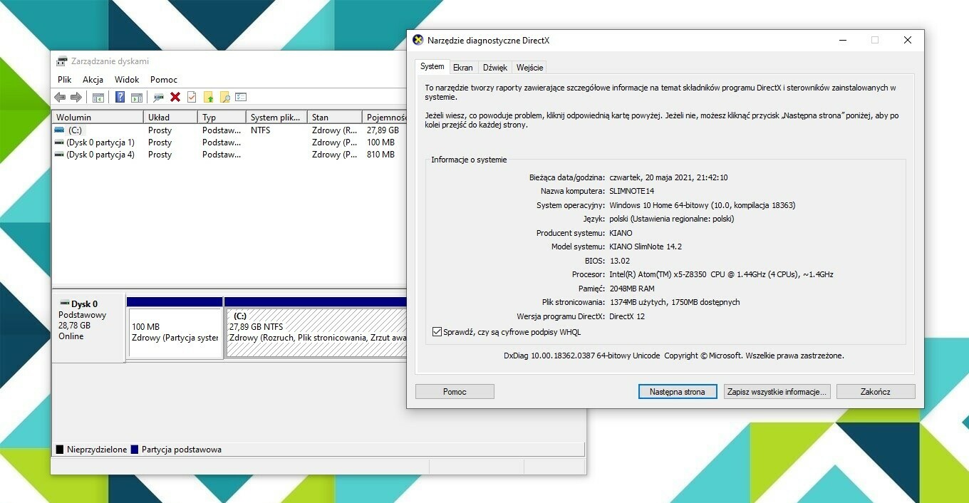Screen dimensions: 969x503
Task: Click the black Nieprzydzielone legend swatch
Action: pyautogui.click(x=60, y=450)
